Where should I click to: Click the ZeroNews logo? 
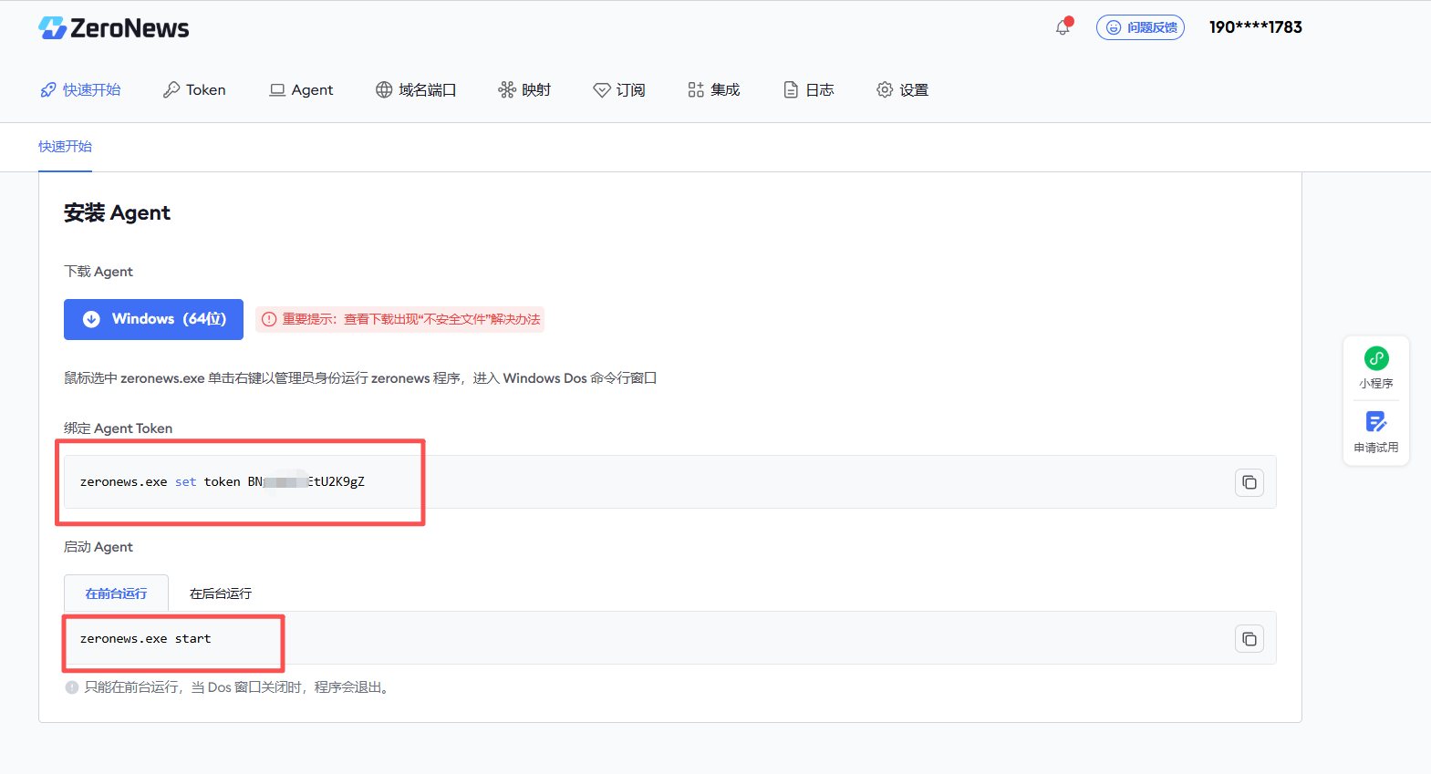coord(114,28)
